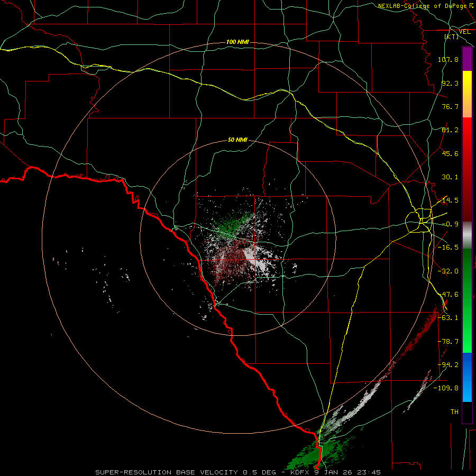
Task: Click the VEL legend title
Action: pyautogui.click(x=464, y=32)
